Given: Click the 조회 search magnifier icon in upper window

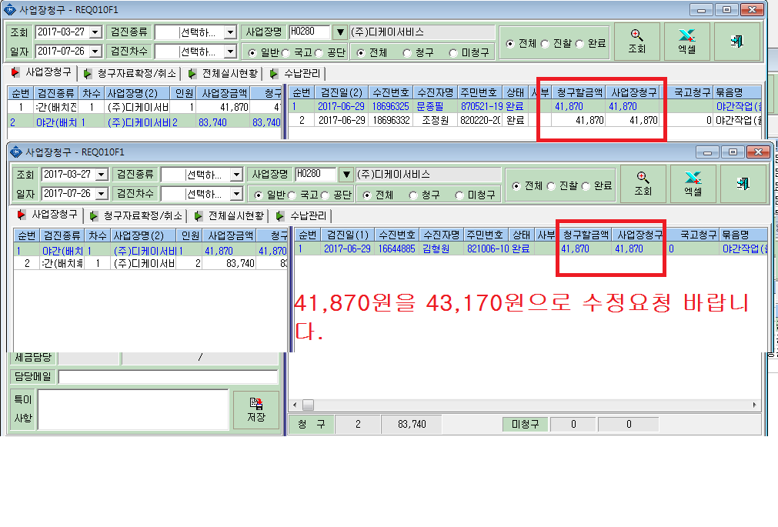Looking at the screenshot, I should pyautogui.click(x=636, y=35).
